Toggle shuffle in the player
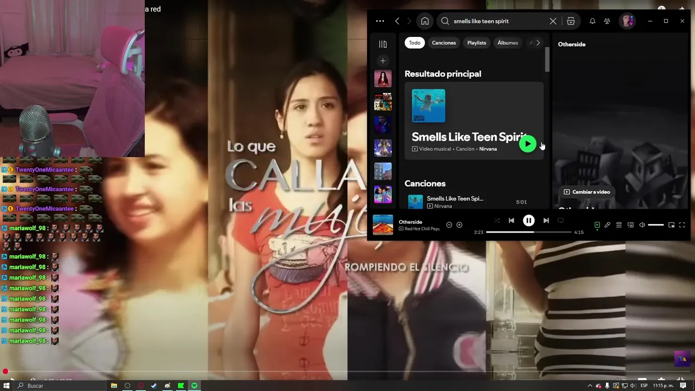Viewport: 695px width, 391px height. point(497,220)
